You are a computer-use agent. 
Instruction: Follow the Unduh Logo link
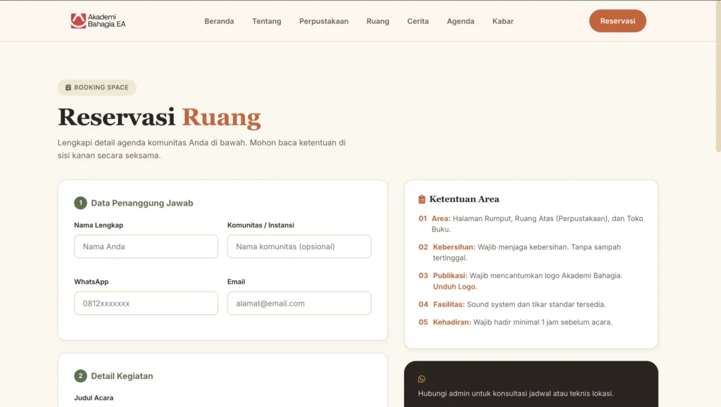454,287
